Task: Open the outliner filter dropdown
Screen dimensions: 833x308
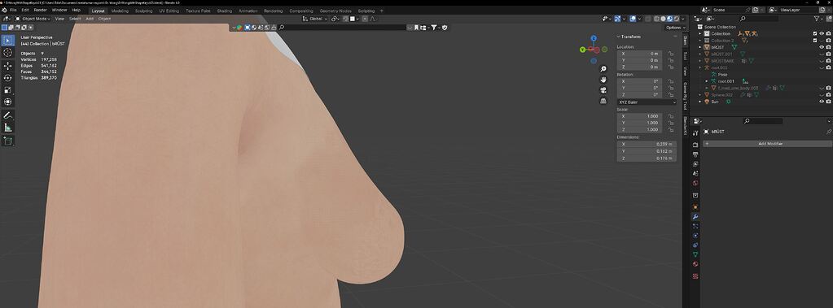Action: pyautogui.click(x=818, y=19)
